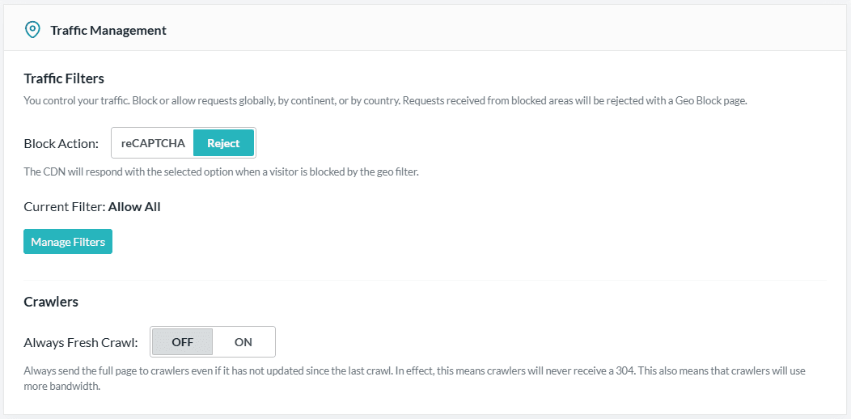The image size is (851, 419).
Task: Click the Traffic Management panel title
Action: pos(108,31)
